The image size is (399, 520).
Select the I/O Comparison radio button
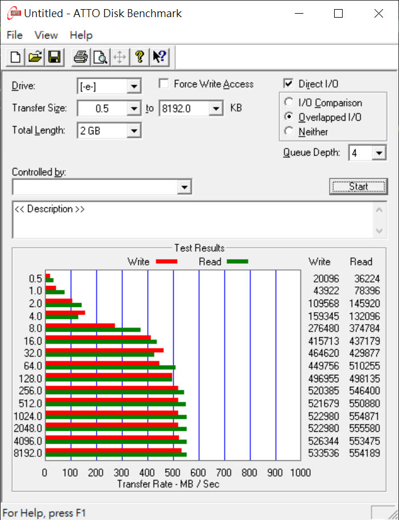click(289, 102)
